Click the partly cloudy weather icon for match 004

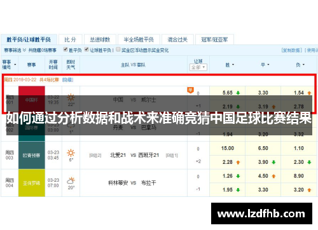pos(71,180)
